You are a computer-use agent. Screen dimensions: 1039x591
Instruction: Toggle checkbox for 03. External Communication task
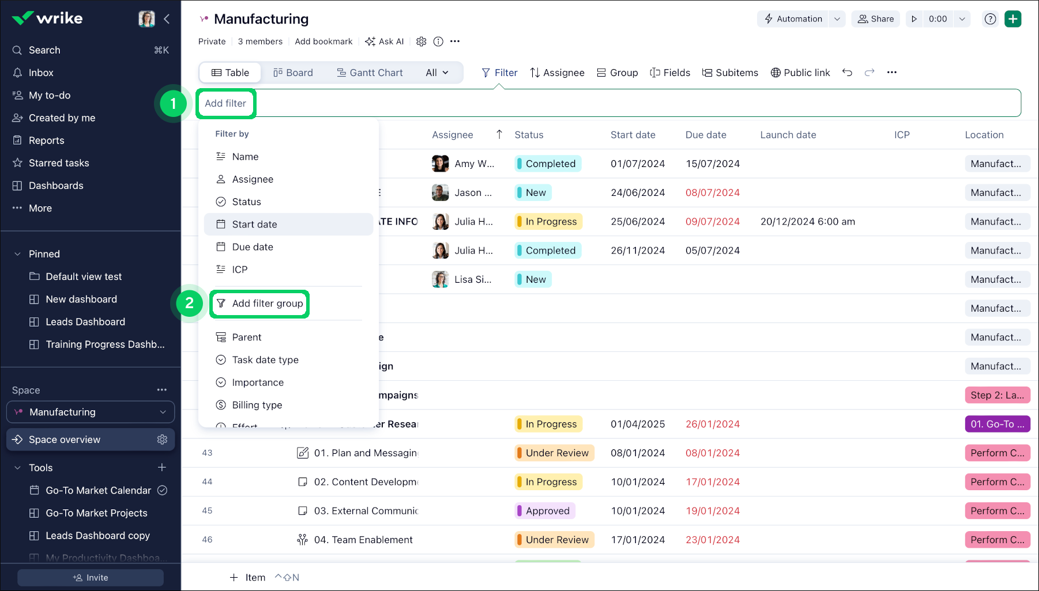[302, 510]
